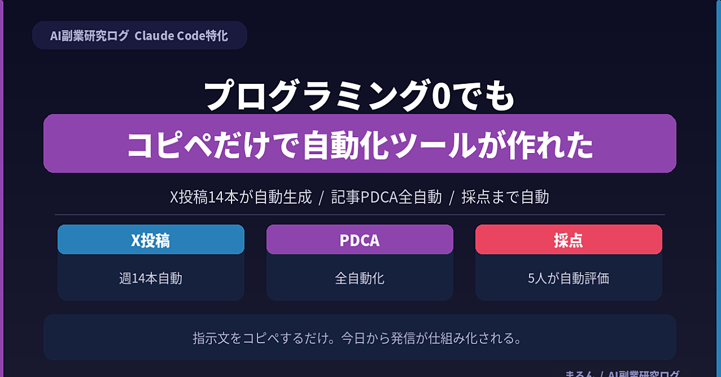Click the "全自動化" card body
The image size is (721, 377).
[359, 278]
